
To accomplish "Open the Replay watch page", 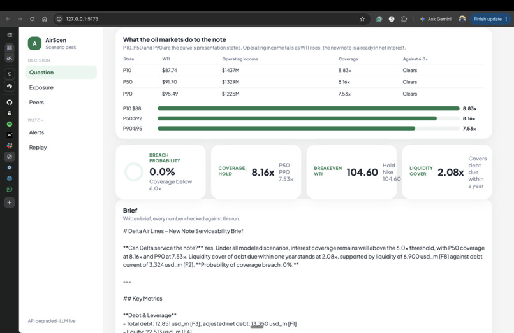I will [38, 148].
